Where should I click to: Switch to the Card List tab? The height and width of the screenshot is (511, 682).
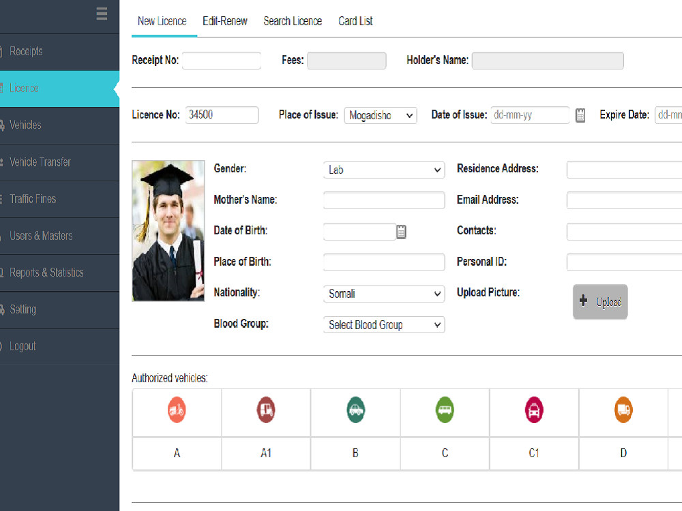click(355, 21)
